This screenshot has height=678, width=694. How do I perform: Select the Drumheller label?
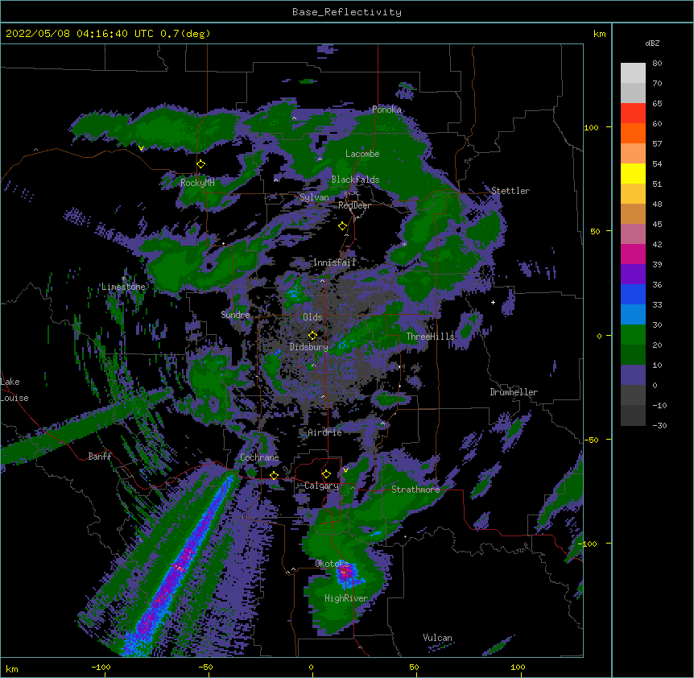(514, 392)
